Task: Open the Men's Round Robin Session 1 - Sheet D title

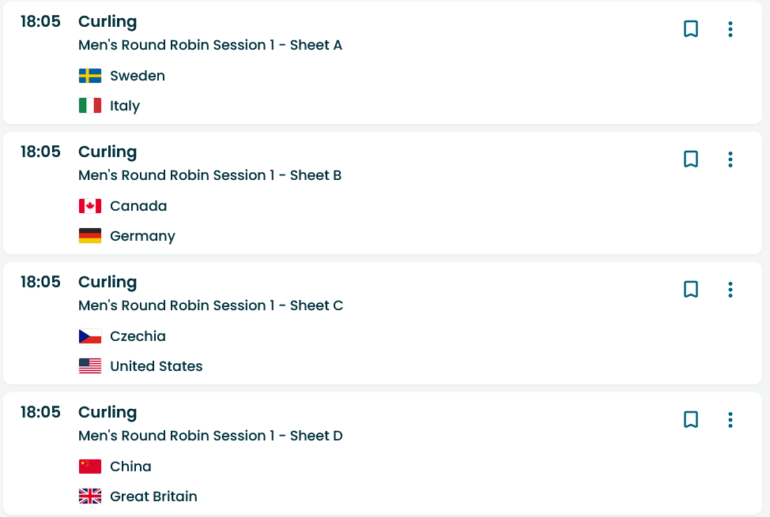Action: coord(210,436)
